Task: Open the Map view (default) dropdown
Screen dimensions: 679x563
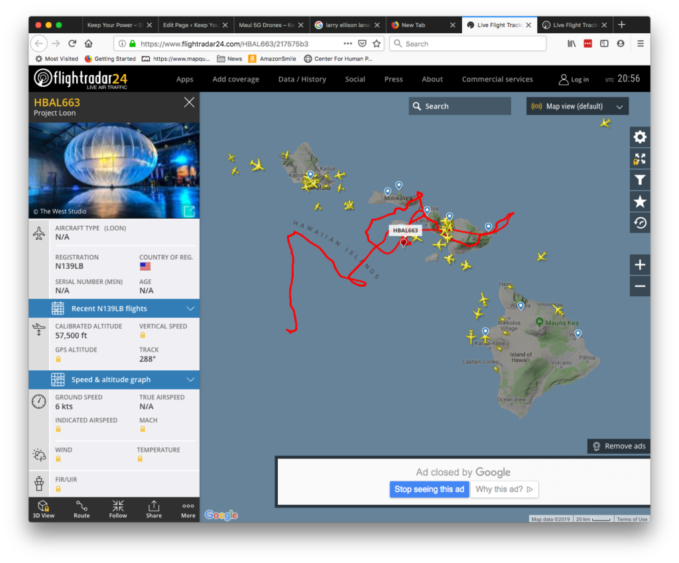Action: click(x=577, y=106)
